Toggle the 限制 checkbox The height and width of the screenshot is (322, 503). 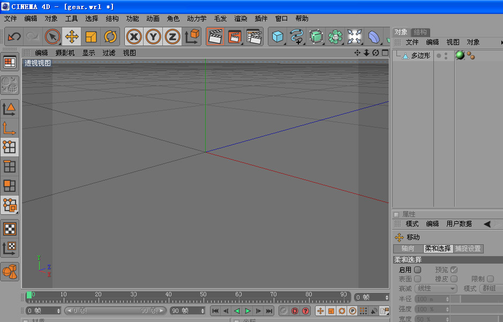tap(491, 279)
